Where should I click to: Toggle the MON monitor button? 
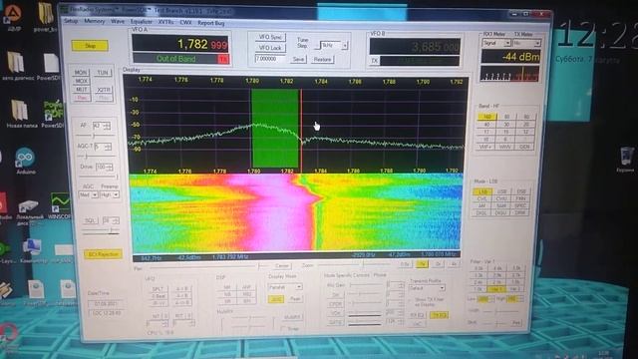(82, 73)
